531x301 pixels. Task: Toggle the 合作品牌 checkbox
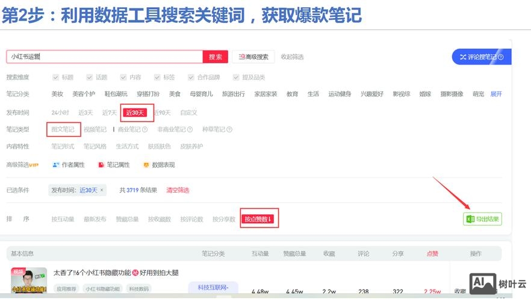[x=191, y=78]
